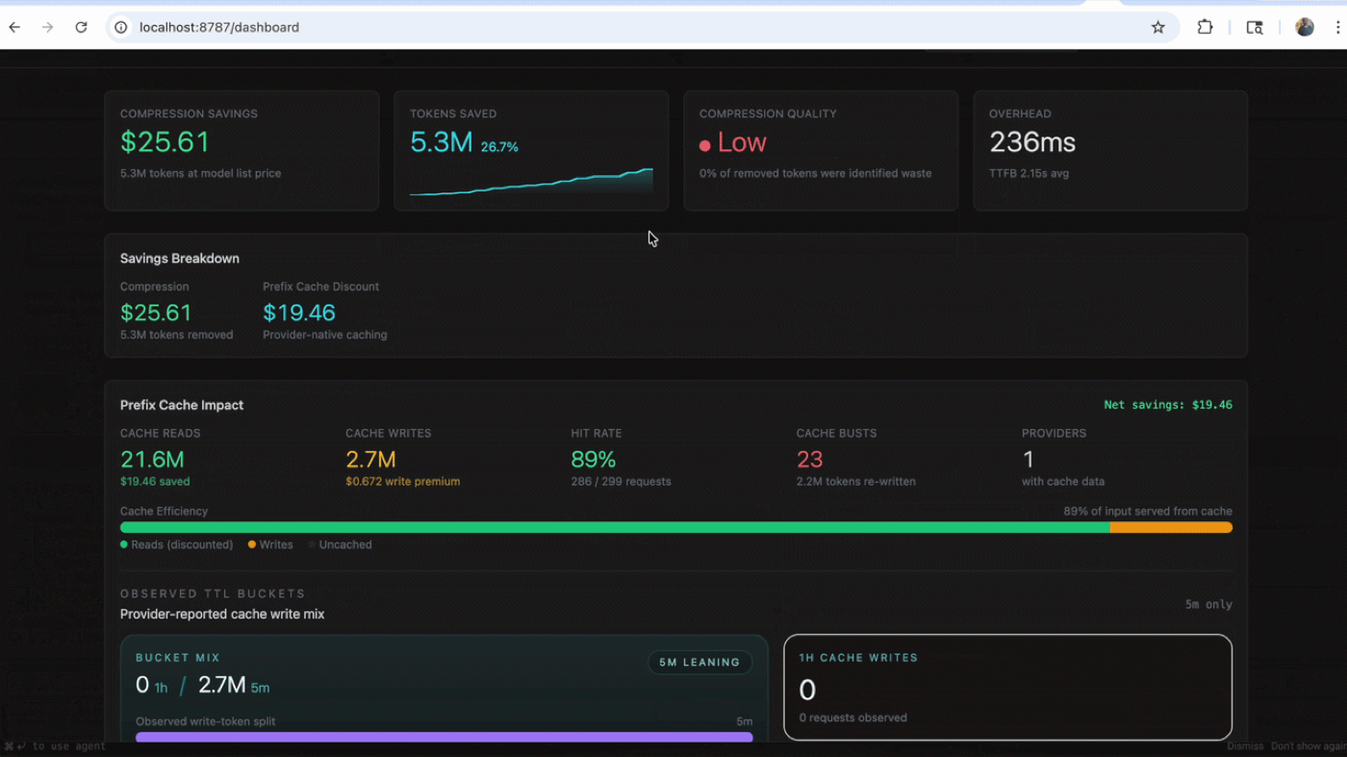Click 0 requests observed text

click(x=852, y=718)
